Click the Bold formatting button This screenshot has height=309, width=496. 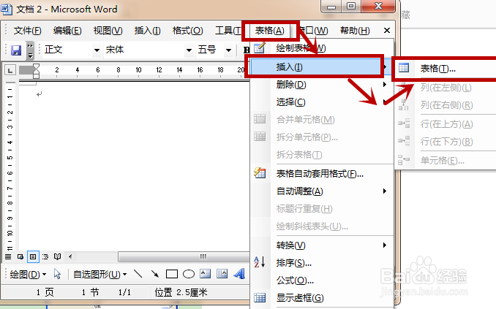pyautogui.click(x=246, y=50)
